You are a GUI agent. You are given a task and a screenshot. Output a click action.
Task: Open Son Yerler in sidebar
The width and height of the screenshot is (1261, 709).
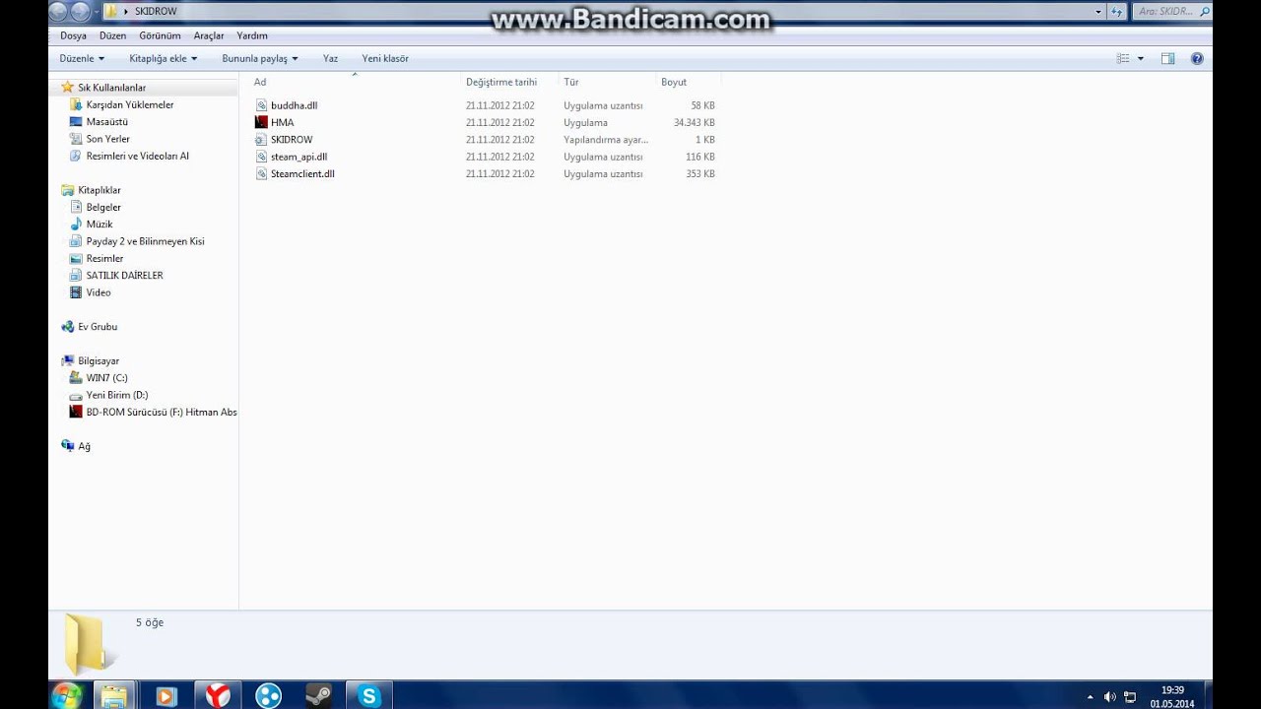107,139
